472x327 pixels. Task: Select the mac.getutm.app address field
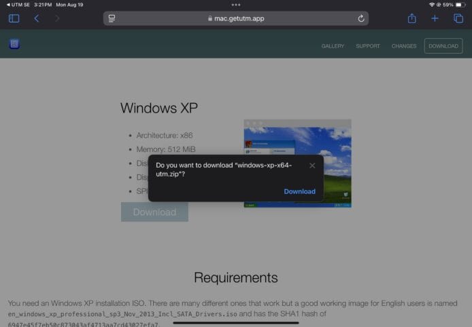point(235,18)
